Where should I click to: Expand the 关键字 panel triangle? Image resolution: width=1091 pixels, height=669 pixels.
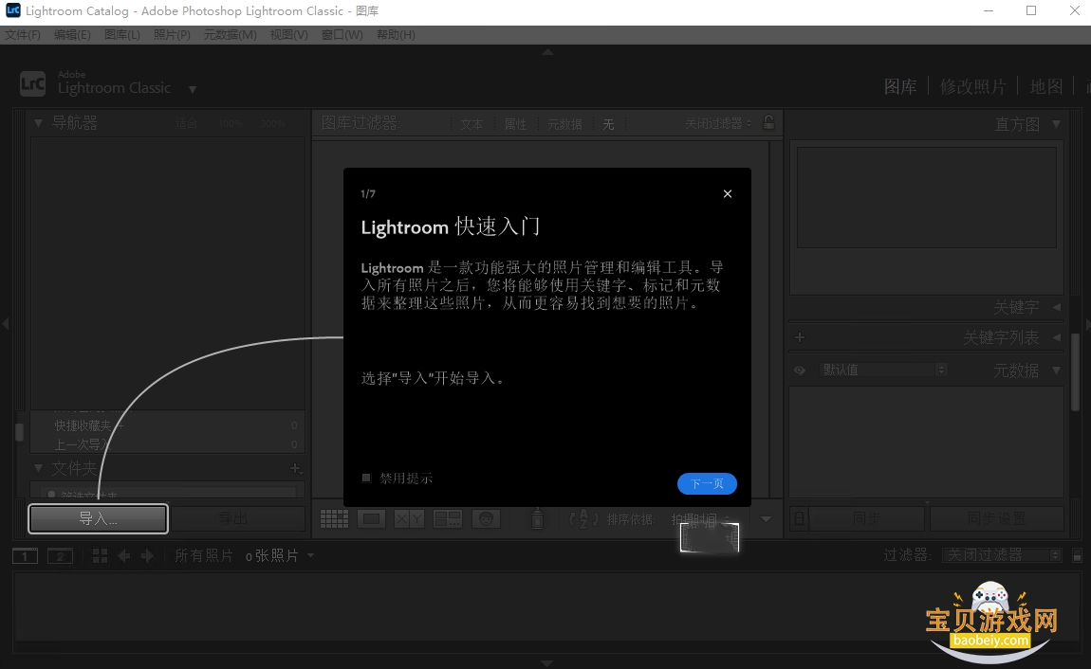tap(1056, 307)
